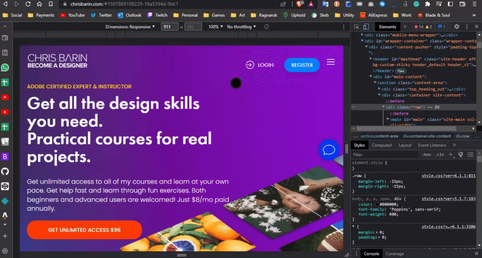Activate the DevTools inspect element picker
This screenshot has width=482, height=258.
click(356, 27)
